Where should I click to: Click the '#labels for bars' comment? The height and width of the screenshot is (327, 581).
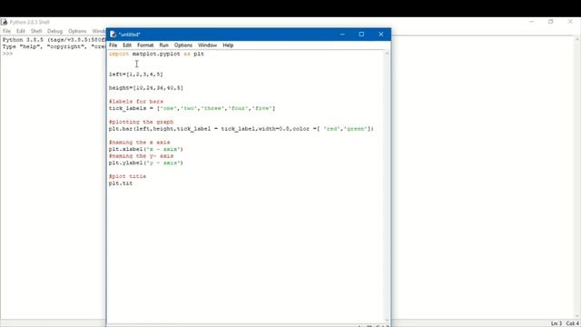point(136,101)
